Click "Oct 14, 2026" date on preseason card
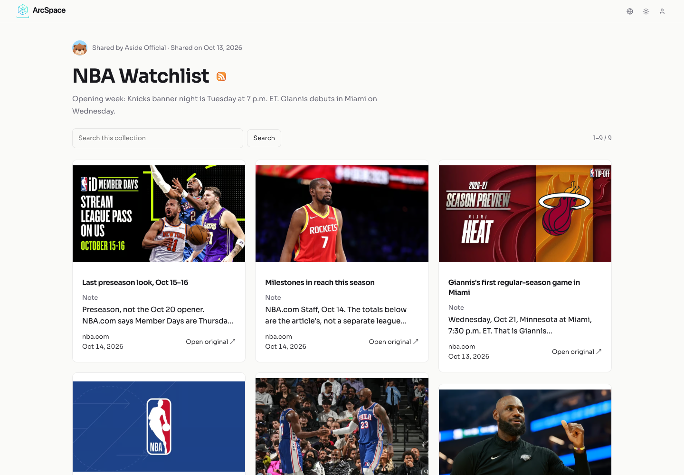This screenshot has width=684, height=475. (x=103, y=347)
